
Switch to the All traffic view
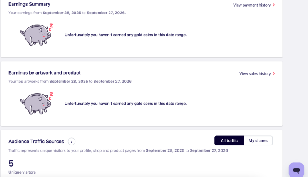(229, 141)
